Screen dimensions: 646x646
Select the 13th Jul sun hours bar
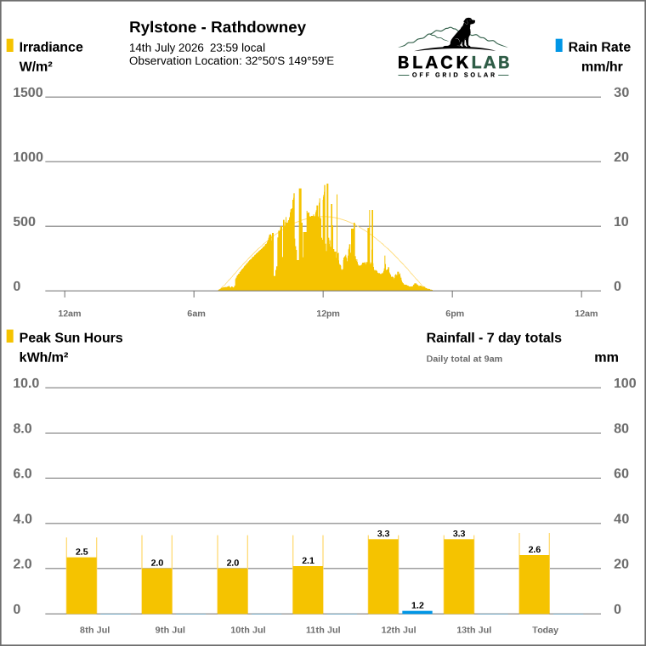(x=459, y=576)
